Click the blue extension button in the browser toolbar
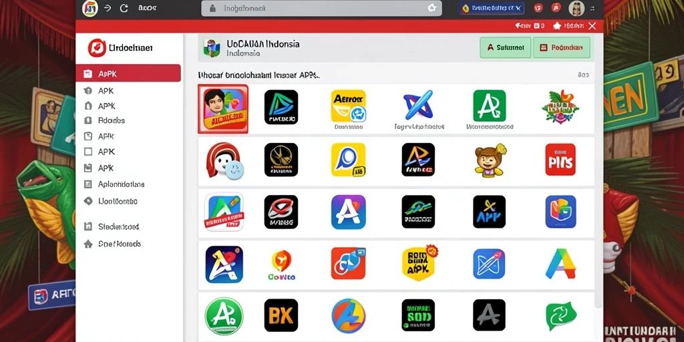Image resolution: width=684 pixels, height=342 pixels. [491, 8]
